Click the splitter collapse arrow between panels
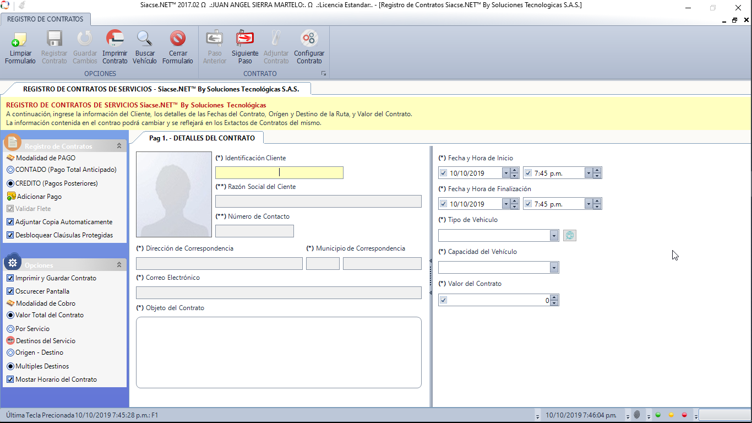This screenshot has height=423, width=752. (x=431, y=260)
